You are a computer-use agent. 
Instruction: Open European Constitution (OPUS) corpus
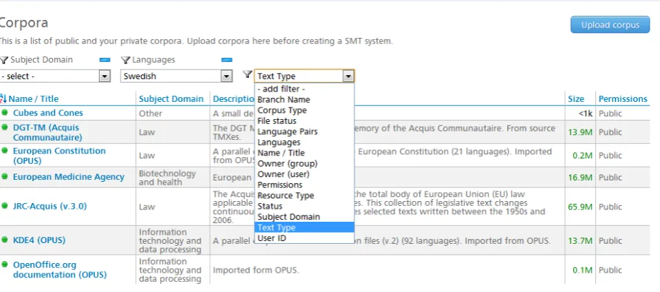point(59,156)
